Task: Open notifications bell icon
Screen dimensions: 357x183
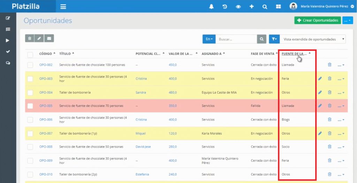Action: tap(211, 7)
